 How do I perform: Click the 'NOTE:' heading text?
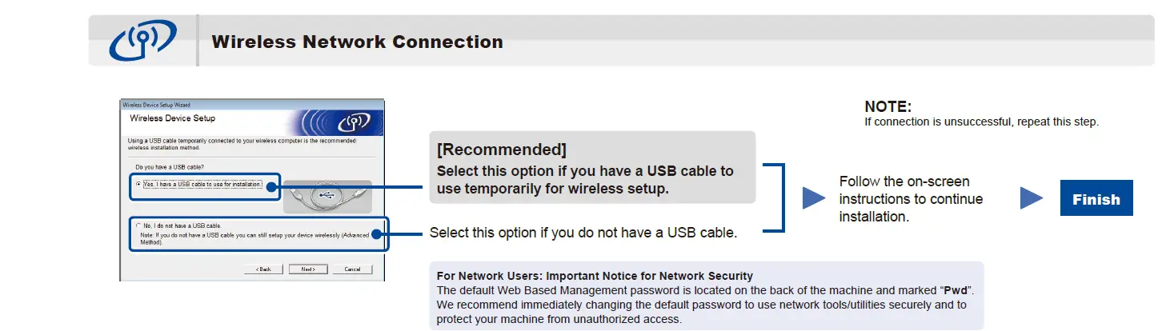click(x=888, y=107)
